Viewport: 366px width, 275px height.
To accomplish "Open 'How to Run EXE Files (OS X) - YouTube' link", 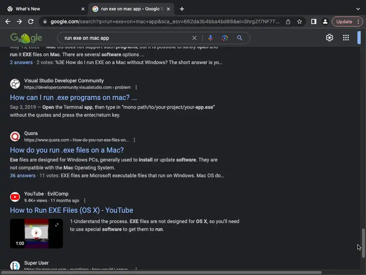I will pyautogui.click(x=71, y=210).
